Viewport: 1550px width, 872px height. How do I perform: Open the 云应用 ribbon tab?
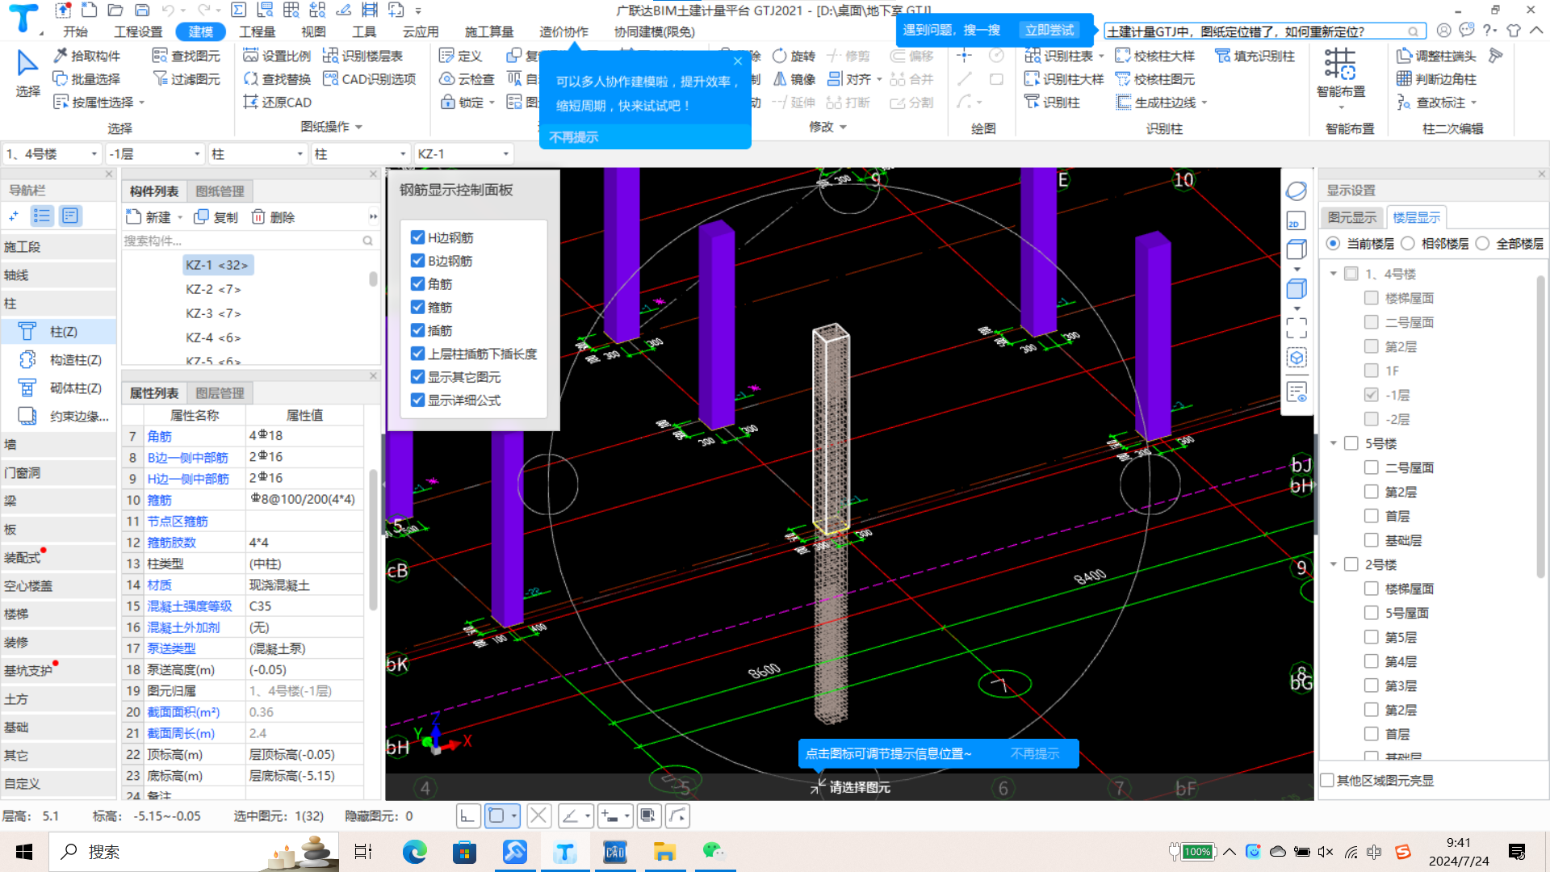[421, 31]
